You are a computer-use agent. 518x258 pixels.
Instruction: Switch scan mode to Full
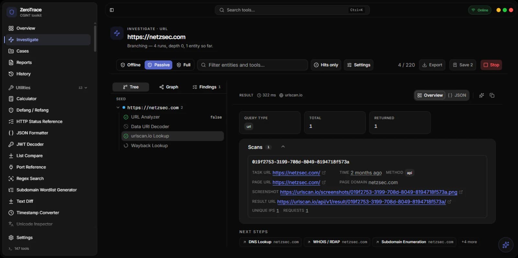pyautogui.click(x=184, y=65)
